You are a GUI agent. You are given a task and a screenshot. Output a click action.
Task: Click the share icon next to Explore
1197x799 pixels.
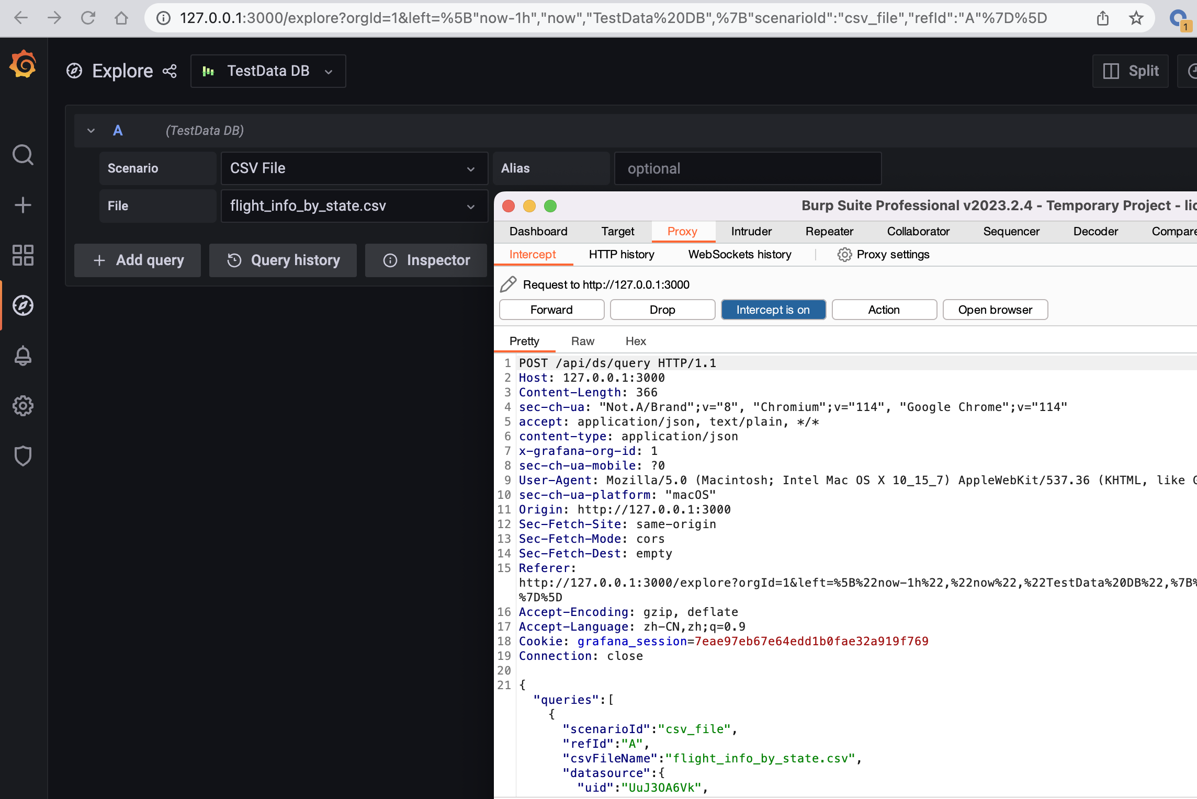coord(169,71)
